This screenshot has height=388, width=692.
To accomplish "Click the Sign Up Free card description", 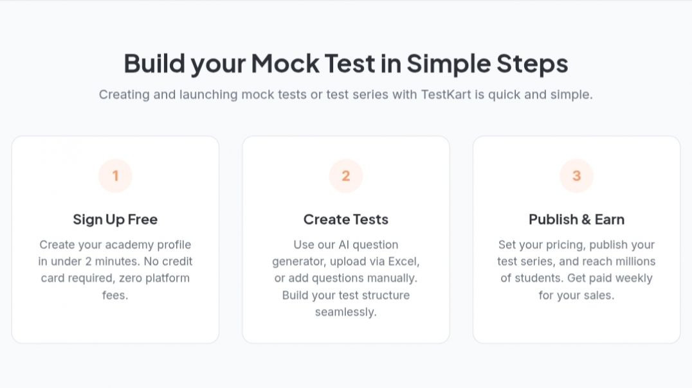I will [115, 270].
